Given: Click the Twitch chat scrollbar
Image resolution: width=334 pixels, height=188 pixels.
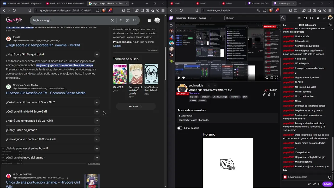Looking at the screenshot, I should [x=333, y=154].
